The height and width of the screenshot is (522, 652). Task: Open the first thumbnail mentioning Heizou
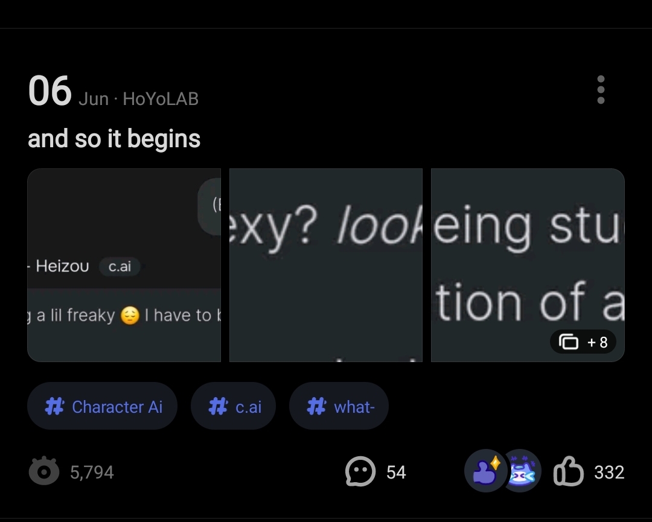tap(124, 265)
